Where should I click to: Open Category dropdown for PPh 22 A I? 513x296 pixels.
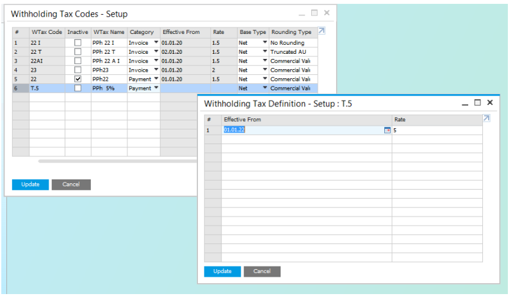pyautogui.click(x=156, y=61)
